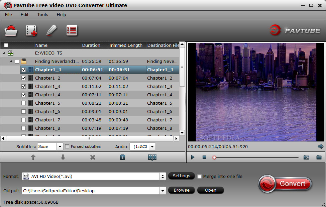This screenshot has width=326, height=207.
Task: Click film strip icon for Chapter1_7
Action: pyautogui.click(x=30, y=120)
